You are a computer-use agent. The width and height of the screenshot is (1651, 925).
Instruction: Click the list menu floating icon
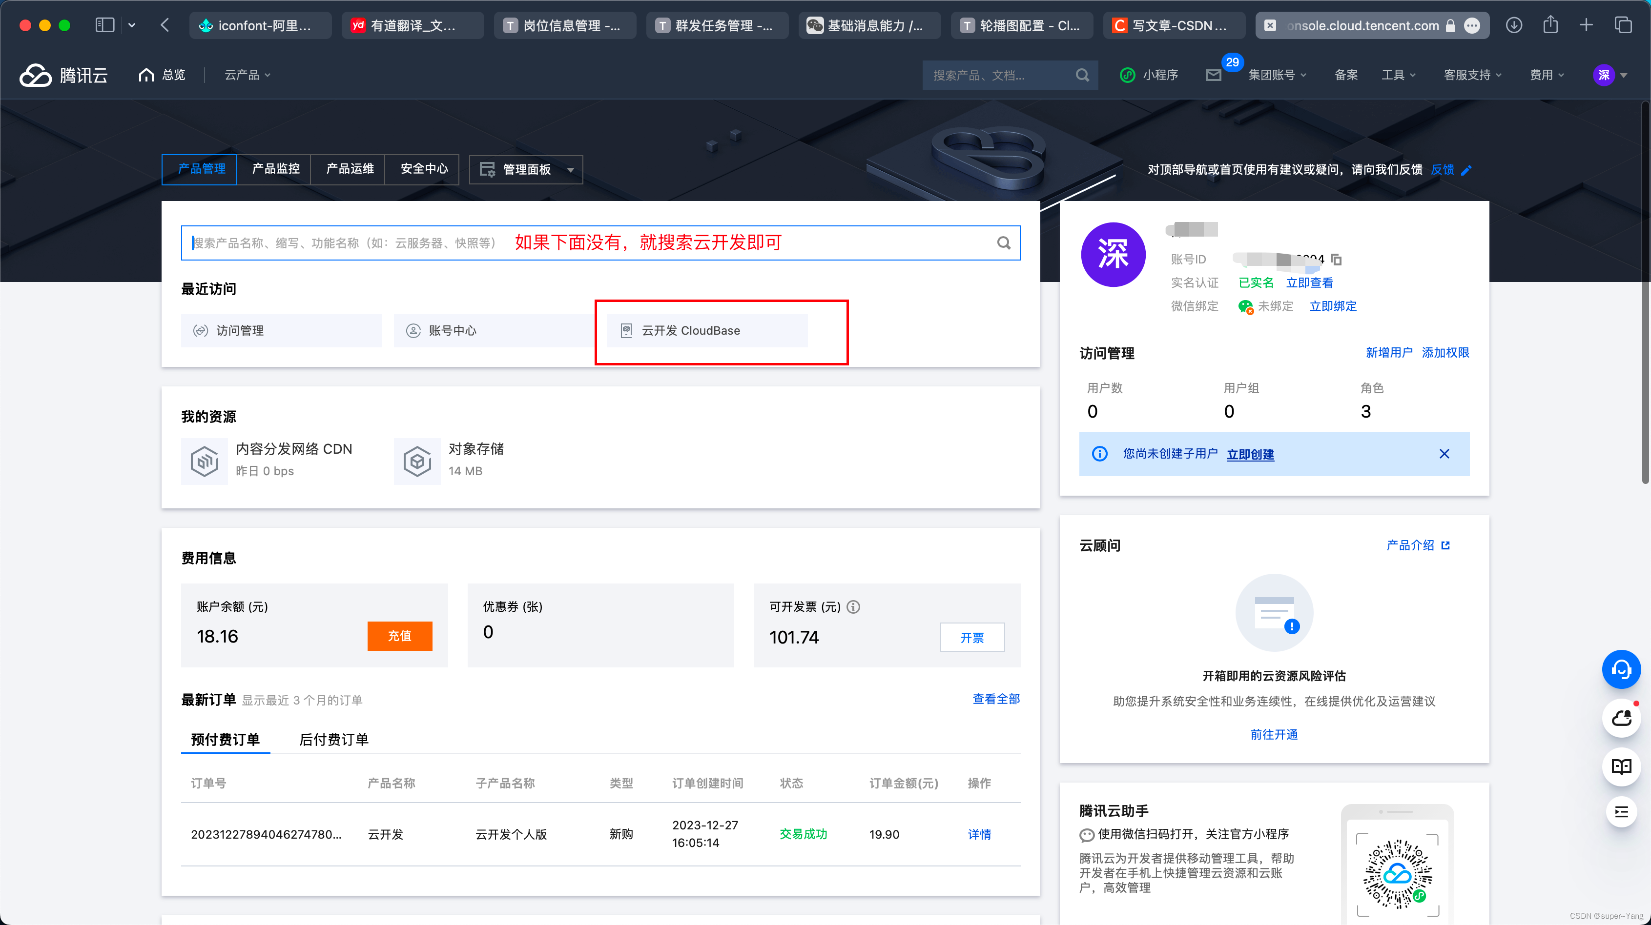pyautogui.click(x=1621, y=812)
